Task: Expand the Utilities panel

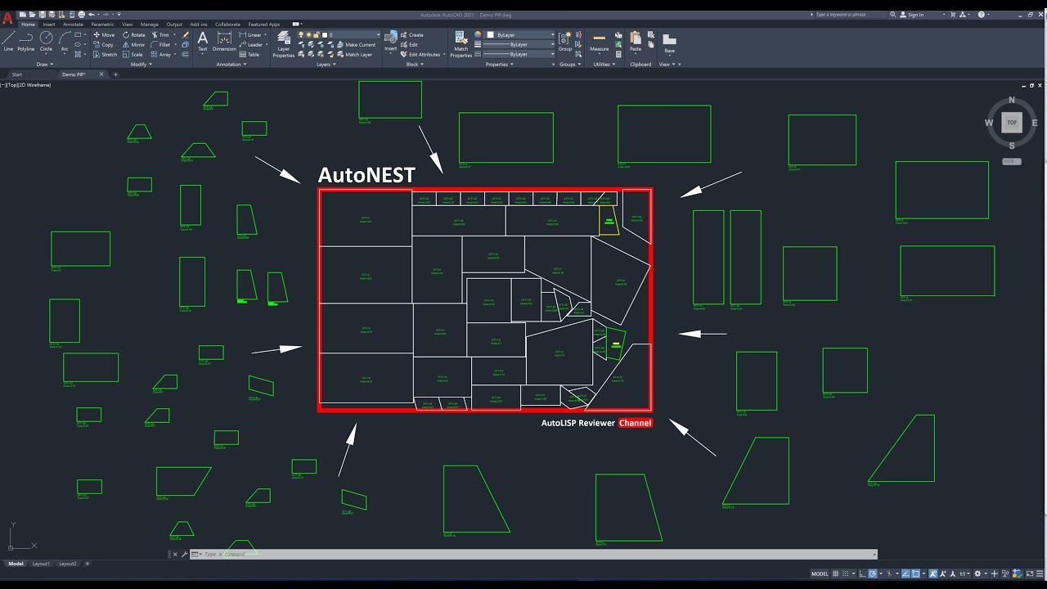Action: click(x=604, y=64)
